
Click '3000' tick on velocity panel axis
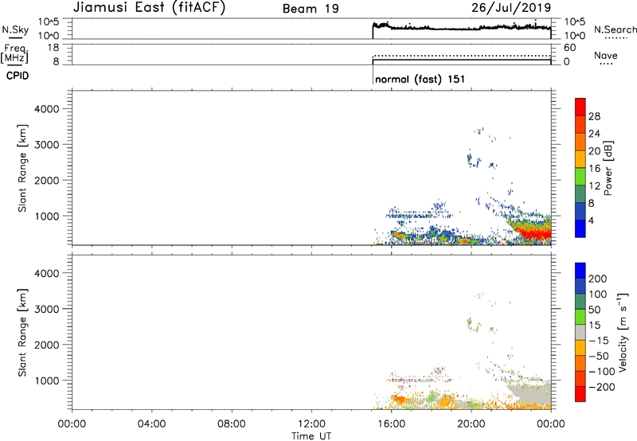coord(46,309)
